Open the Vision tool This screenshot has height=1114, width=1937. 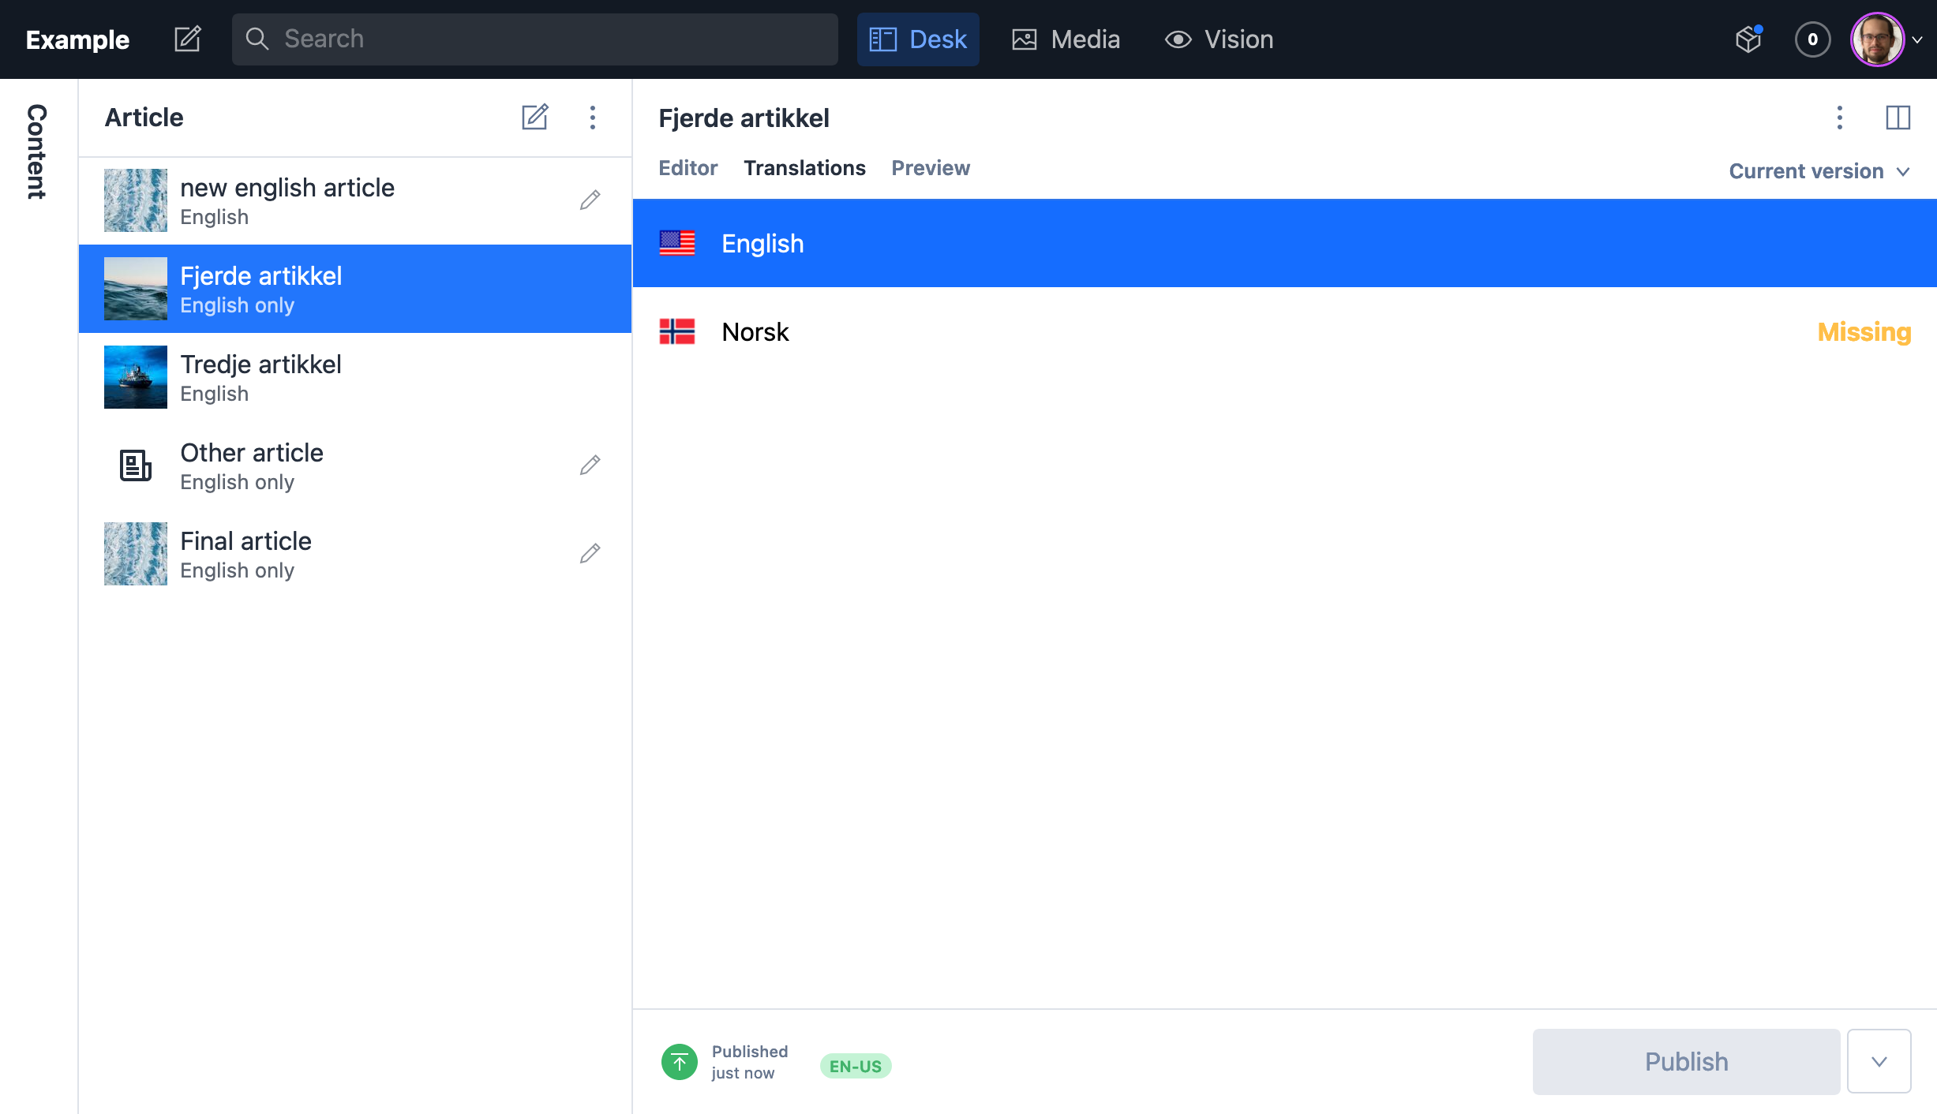pos(1219,39)
